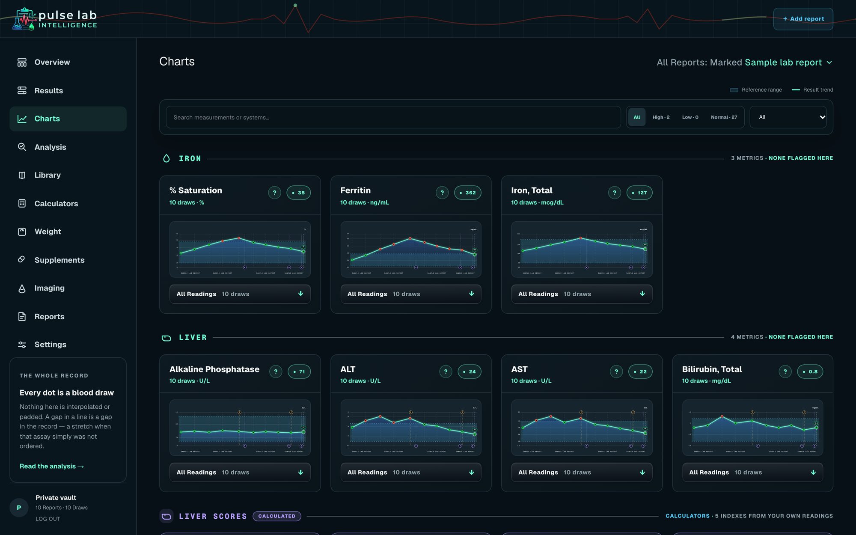Focus the search measurements field
The width and height of the screenshot is (856, 535).
click(393, 117)
